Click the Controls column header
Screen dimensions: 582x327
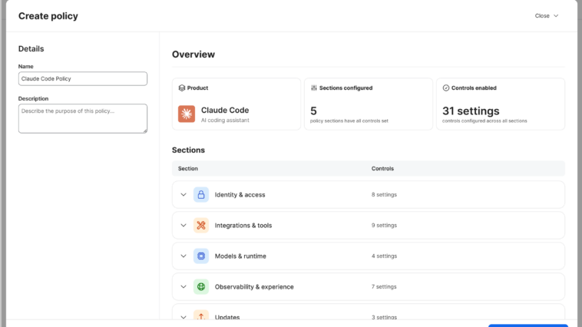[382, 169]
